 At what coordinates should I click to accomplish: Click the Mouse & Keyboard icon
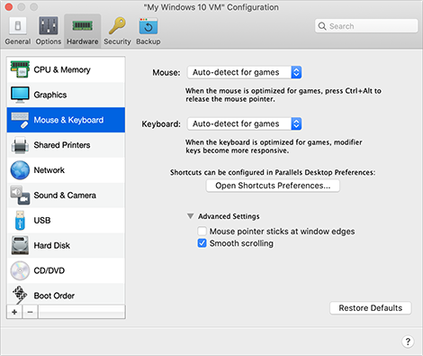[x=20, y=120]
